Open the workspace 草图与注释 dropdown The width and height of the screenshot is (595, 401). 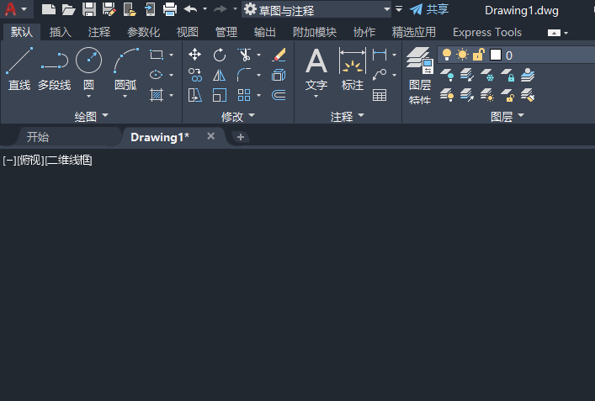pyautogui.click(x=316, y=9)
